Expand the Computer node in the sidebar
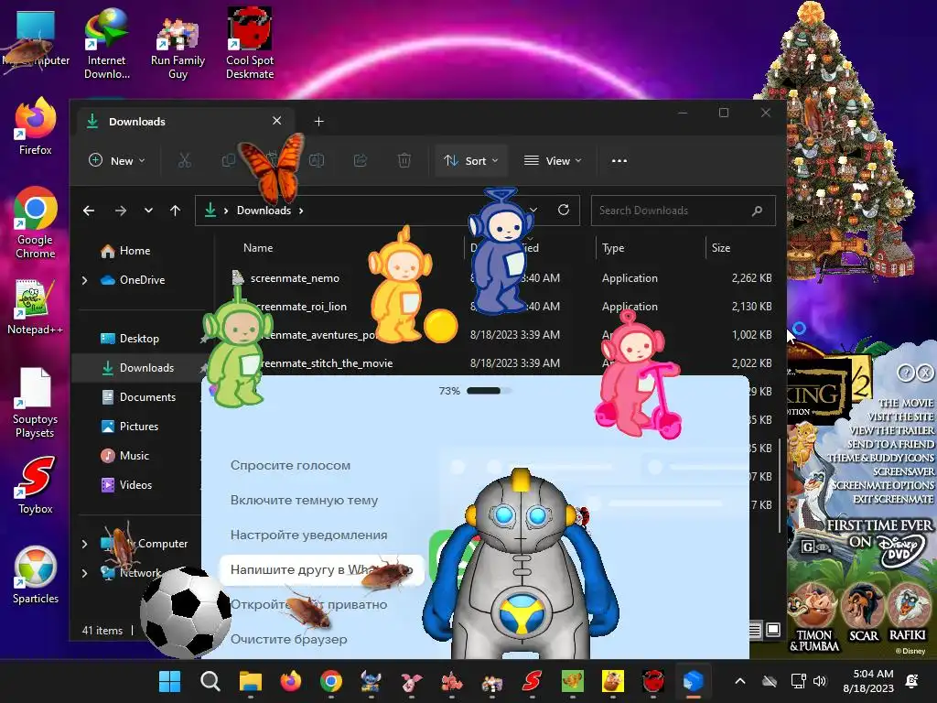The height and width of the screenshot is (703, 937). coord(84,544)
